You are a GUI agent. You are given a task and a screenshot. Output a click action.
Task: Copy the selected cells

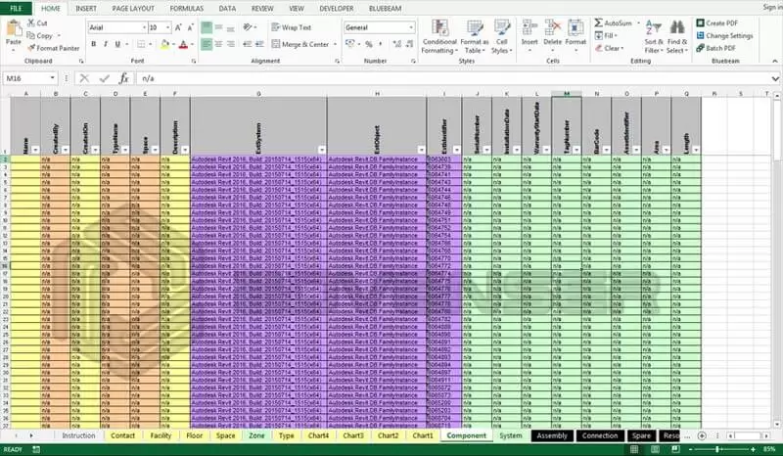(39, 35)
